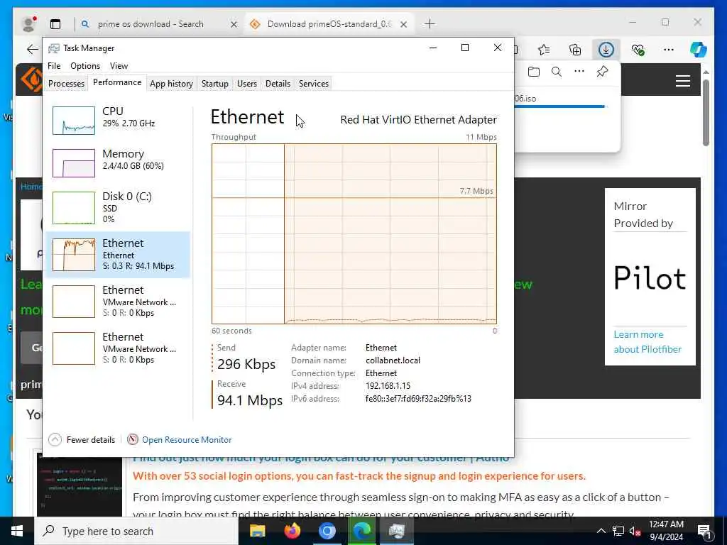727x545 pixels.
Task: Open muted volume tray icon
Action: pyautogui.click(x=635, y=531)
